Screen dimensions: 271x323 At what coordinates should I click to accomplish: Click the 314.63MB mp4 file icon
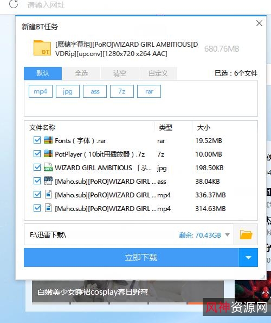click(48, 208)
